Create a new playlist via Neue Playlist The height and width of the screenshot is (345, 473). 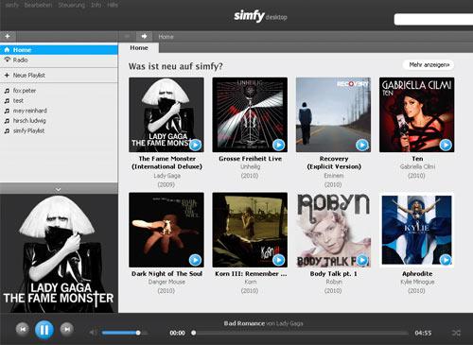pos(59,76)
